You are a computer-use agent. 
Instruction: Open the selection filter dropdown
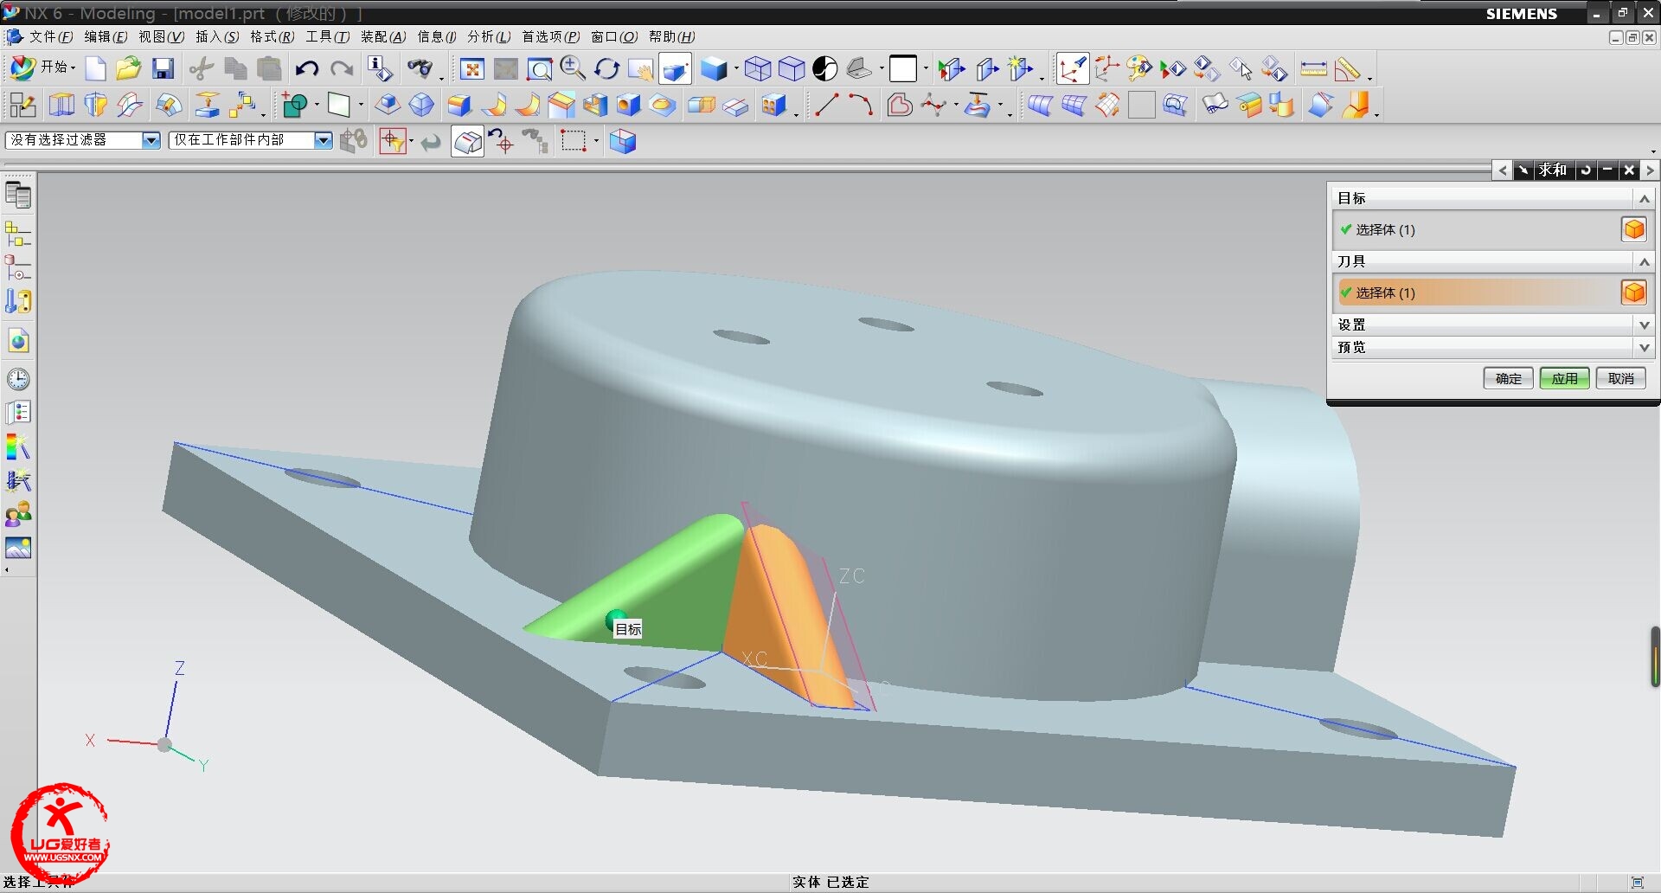point(151,140)
